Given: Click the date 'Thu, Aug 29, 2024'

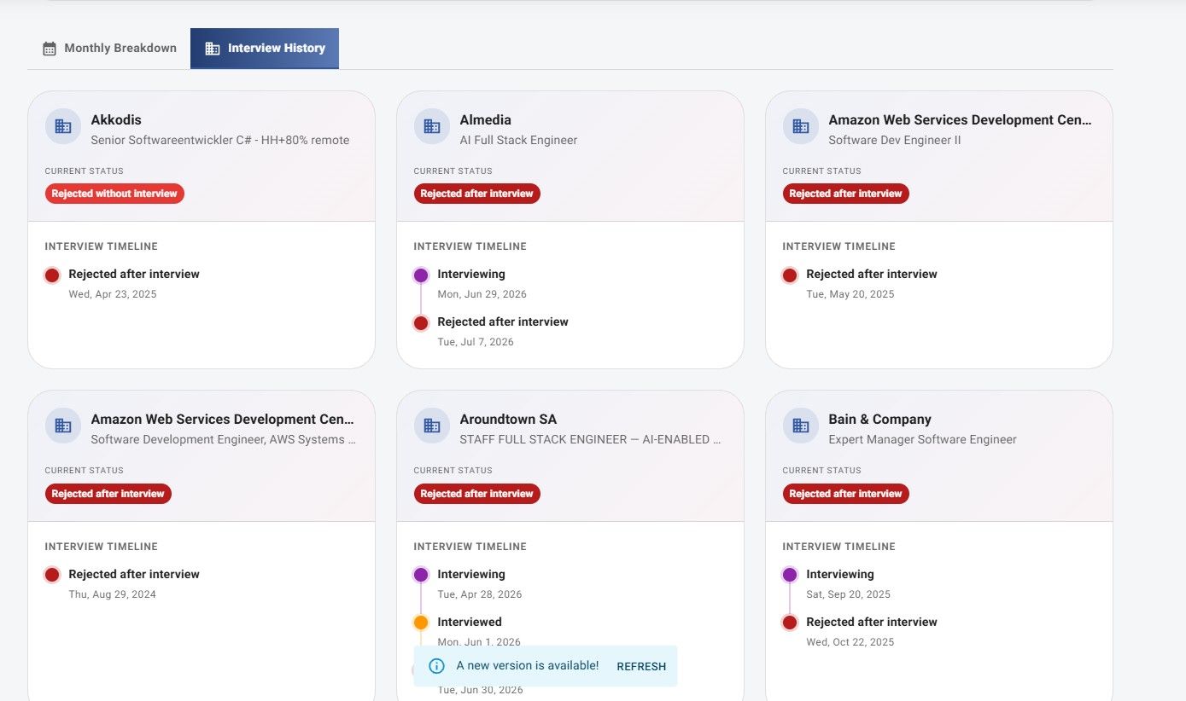Looking at the screenshot, I should tap(113, 594).
